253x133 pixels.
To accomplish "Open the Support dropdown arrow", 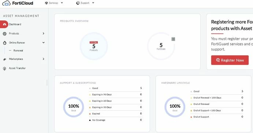I will (x=93, y=3).
